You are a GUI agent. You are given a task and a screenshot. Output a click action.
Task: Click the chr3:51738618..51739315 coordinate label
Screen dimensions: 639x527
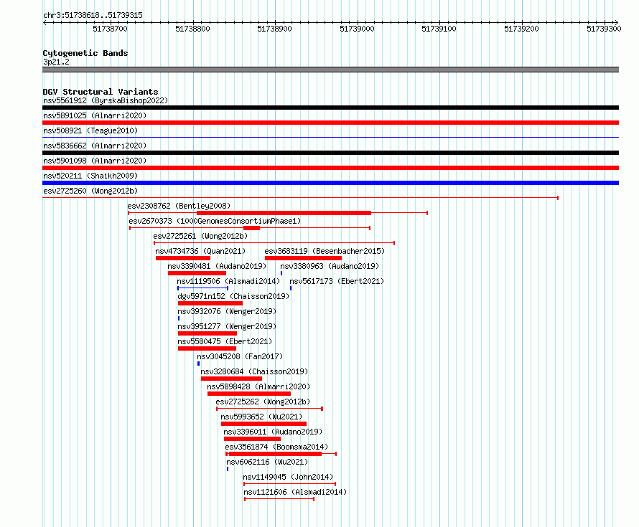pos(93,15)
